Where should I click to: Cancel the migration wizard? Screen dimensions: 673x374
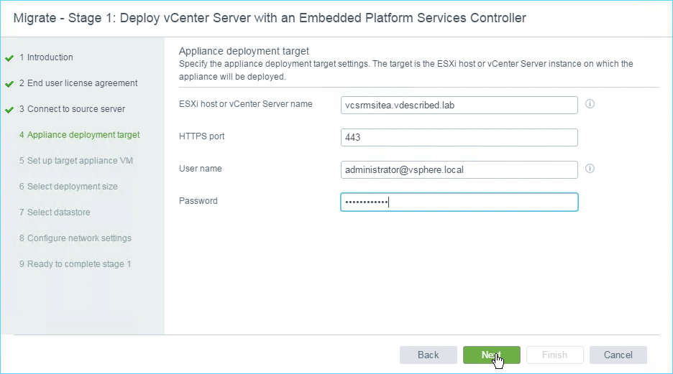618,355
